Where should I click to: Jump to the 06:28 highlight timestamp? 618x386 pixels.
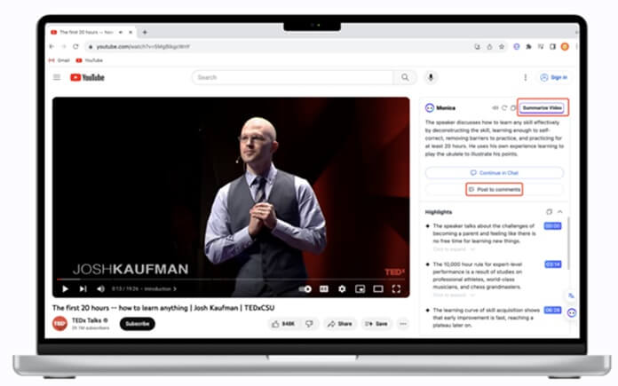tap(552, 310)
